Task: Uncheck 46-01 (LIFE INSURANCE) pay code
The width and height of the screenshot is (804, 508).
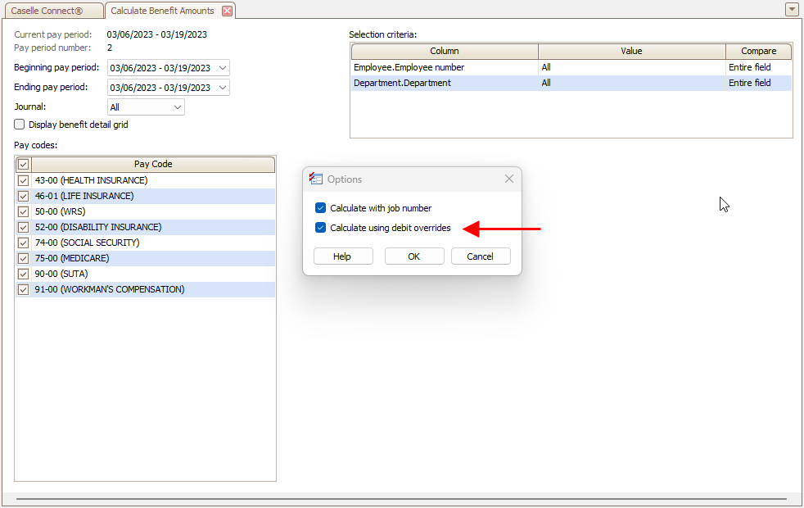Action: click(23, 196)
